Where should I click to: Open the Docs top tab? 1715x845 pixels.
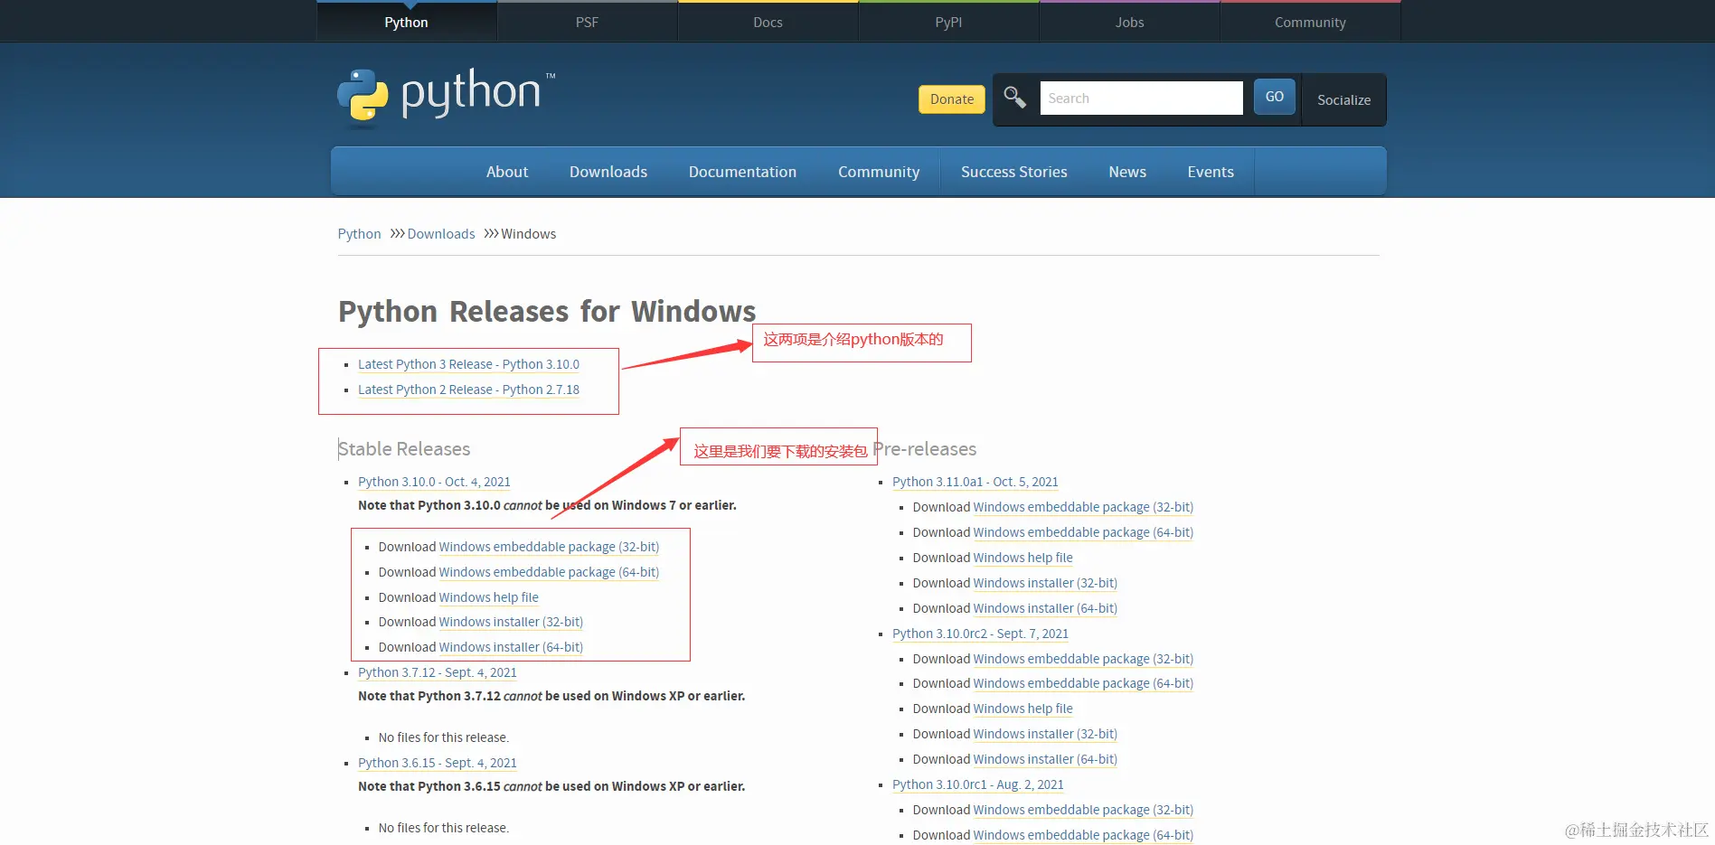[x=768, y=22]
